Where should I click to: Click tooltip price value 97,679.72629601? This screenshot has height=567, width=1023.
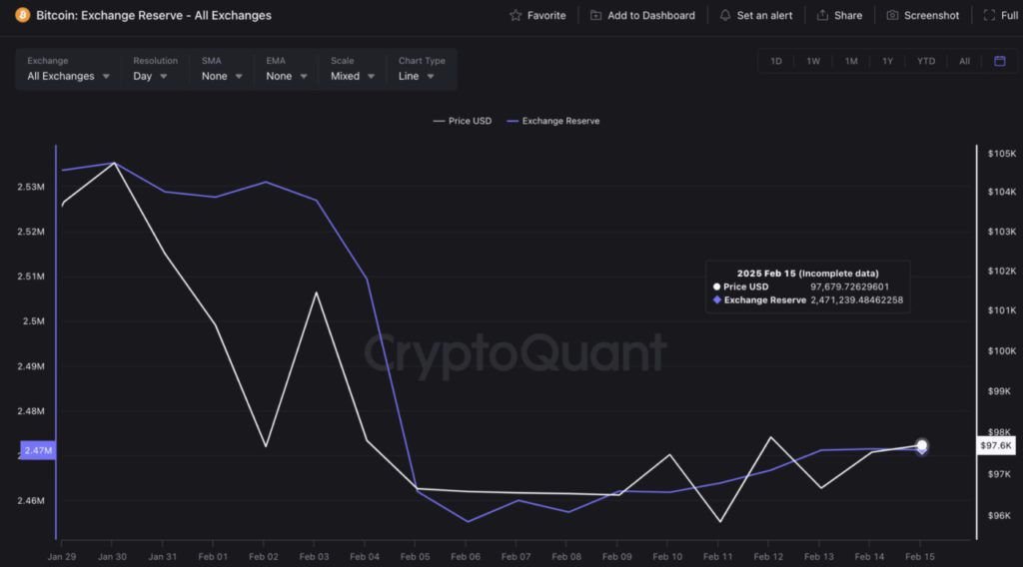[849, 286]
